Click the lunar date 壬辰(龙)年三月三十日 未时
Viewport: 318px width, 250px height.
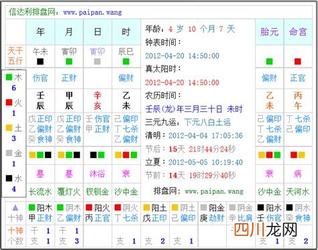194,109
